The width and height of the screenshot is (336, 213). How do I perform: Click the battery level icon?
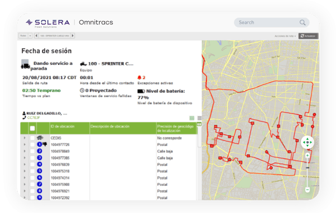point(141,91)
